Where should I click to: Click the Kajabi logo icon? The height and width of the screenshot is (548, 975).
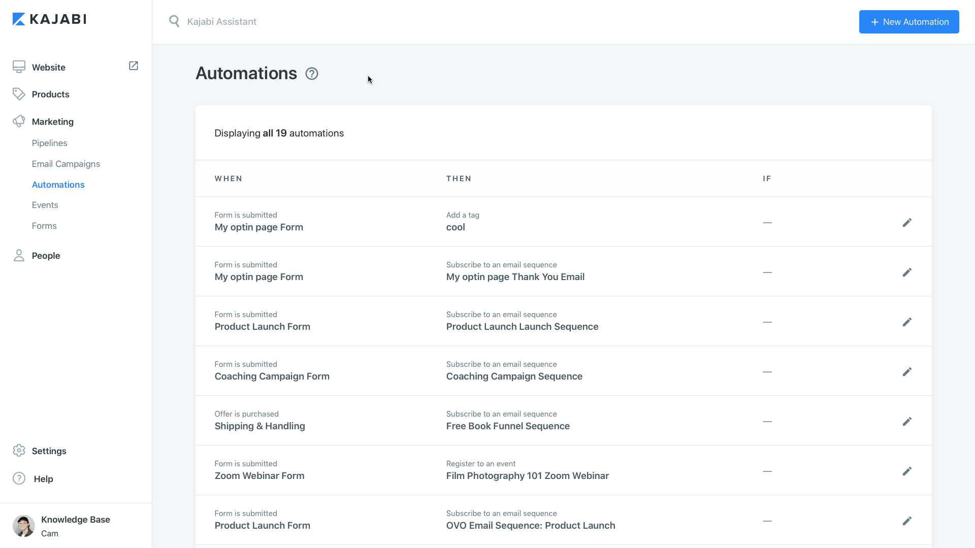pyautogui.click(x=19, y=19)
